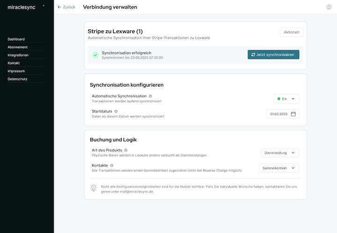Toggle the automatic sync Ein dropdown
Image resolution: width=337 pixels, height=233 pixels.
tap(286, 99)
